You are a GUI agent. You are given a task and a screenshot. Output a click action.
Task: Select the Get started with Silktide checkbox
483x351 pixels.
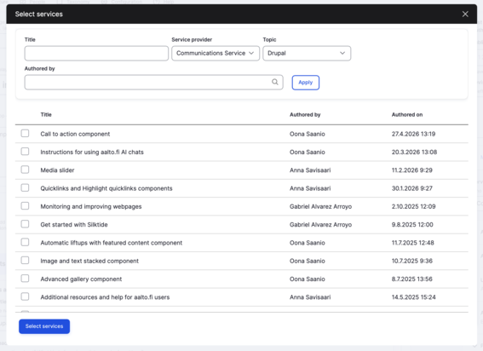click(25, 224)
